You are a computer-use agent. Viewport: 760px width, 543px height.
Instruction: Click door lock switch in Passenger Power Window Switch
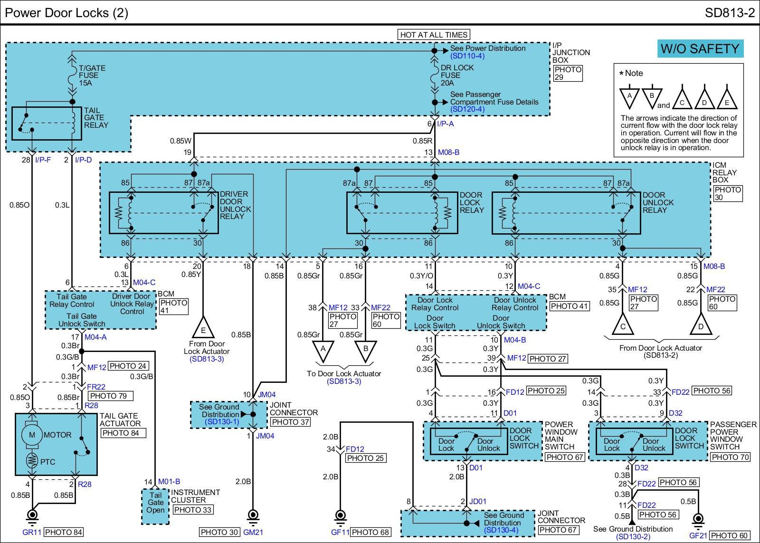(634, 441)
